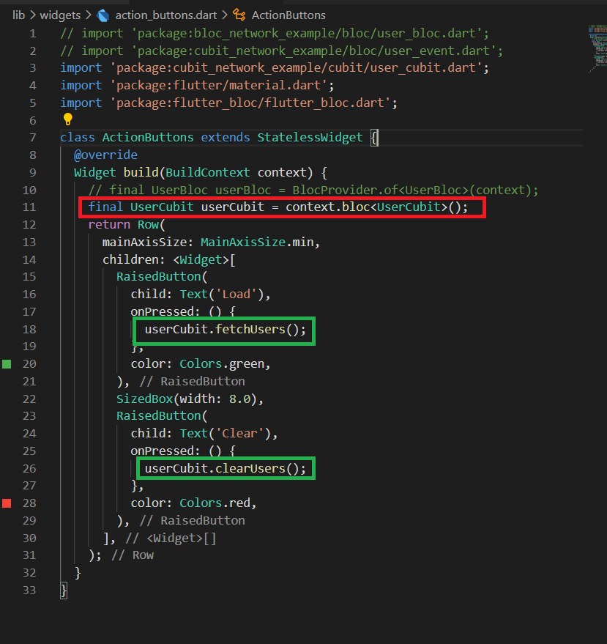Click the commented BlocProvider line 10
Viewport: 607px width, 644px height.
[313, 190]
